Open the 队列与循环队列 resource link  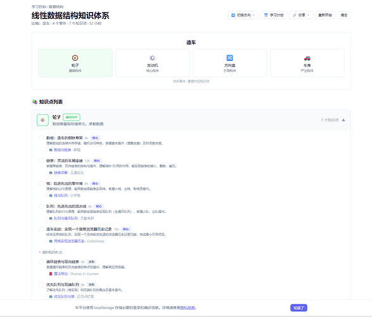pyautogui.click(x=66, y=218)
